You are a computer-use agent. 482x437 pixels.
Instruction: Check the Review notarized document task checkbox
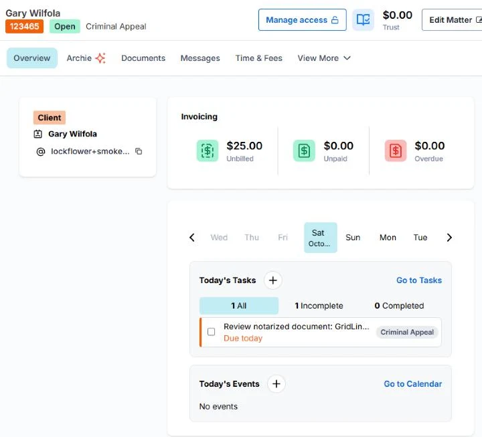(211, 332)
